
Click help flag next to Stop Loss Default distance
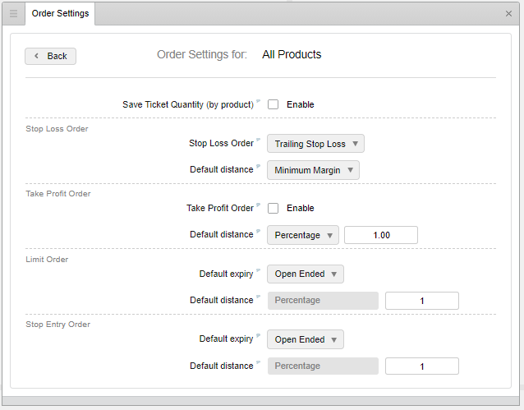tap(258, 166)
